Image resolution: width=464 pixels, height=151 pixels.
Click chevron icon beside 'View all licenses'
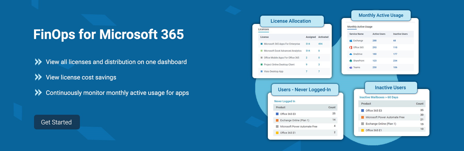tap(38, 62)
